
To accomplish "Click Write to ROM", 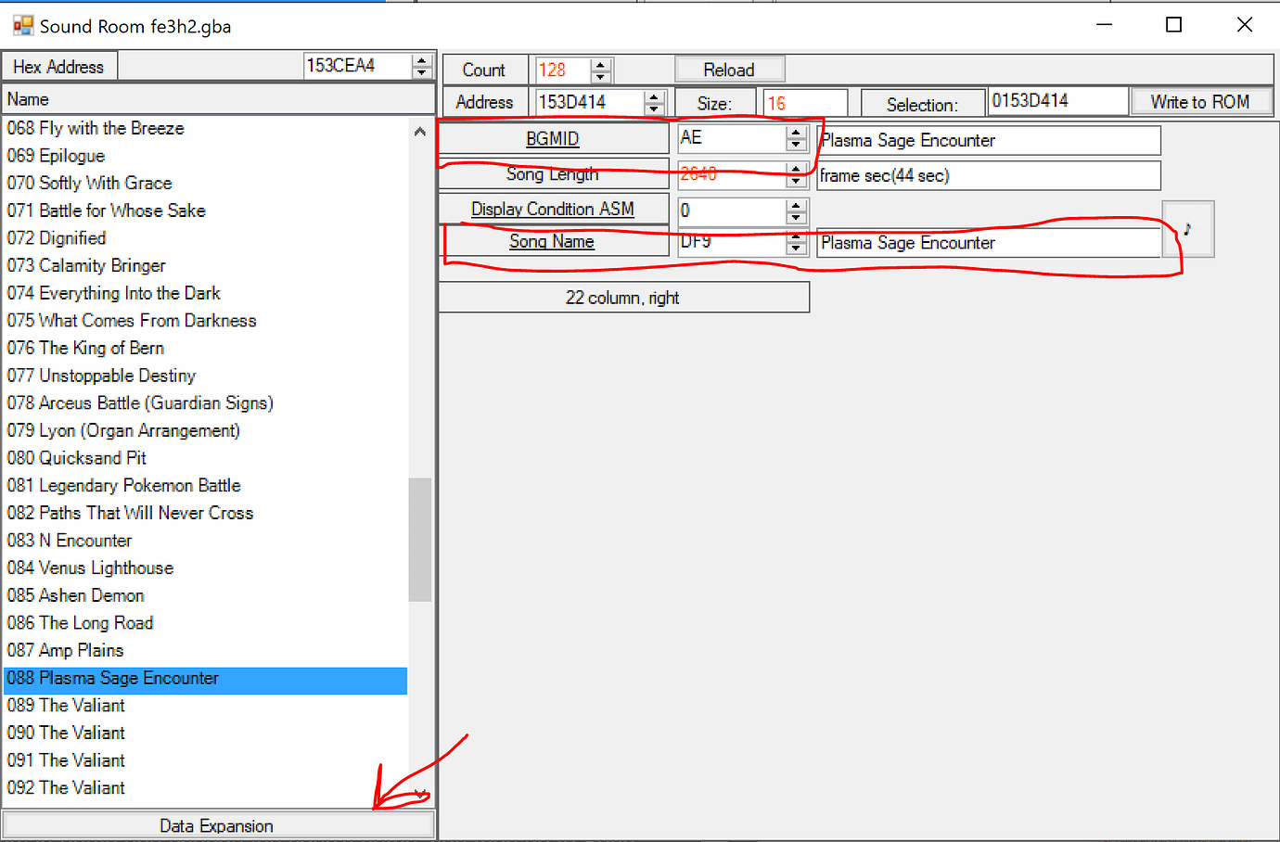I will click(1202, 102).
